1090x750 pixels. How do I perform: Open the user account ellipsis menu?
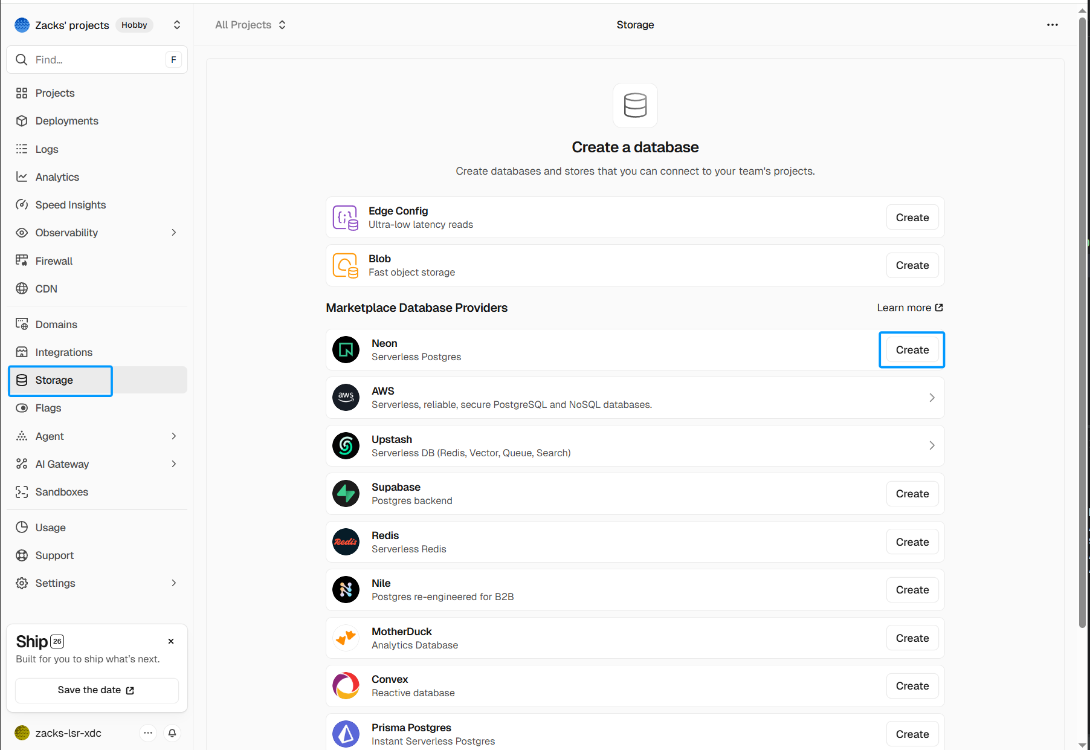[x=148, y=733]
